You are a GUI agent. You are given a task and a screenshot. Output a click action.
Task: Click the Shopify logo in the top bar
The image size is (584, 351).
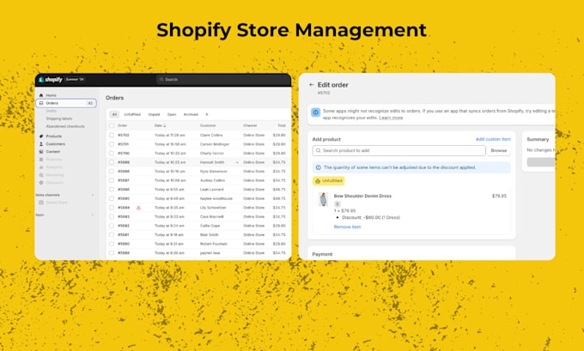(x=51, y=80)
